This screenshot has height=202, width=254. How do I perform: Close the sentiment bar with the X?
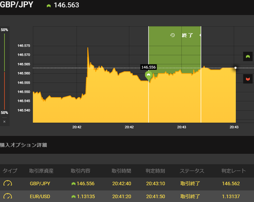point(4,122)
